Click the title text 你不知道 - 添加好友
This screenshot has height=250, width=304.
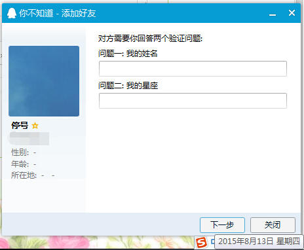click(58, 13)
